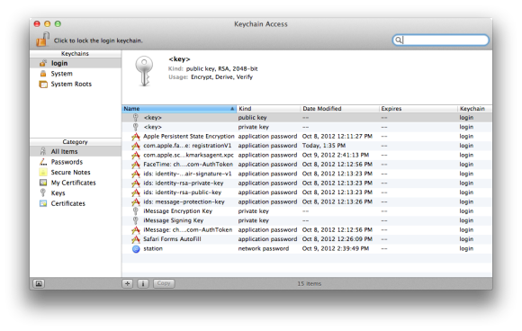Viewport: 522px width, 331px height.
Task: Click the Today, 1:35 PM date cell
Action: pos(324,146)
